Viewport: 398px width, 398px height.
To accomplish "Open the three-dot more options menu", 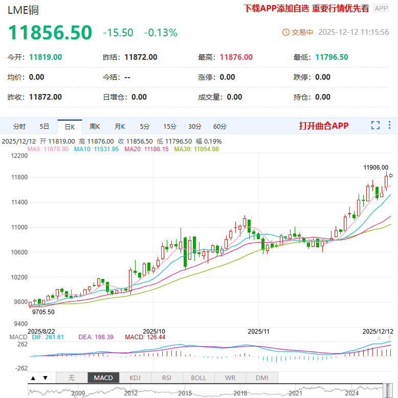I will [x=389, y=125].
